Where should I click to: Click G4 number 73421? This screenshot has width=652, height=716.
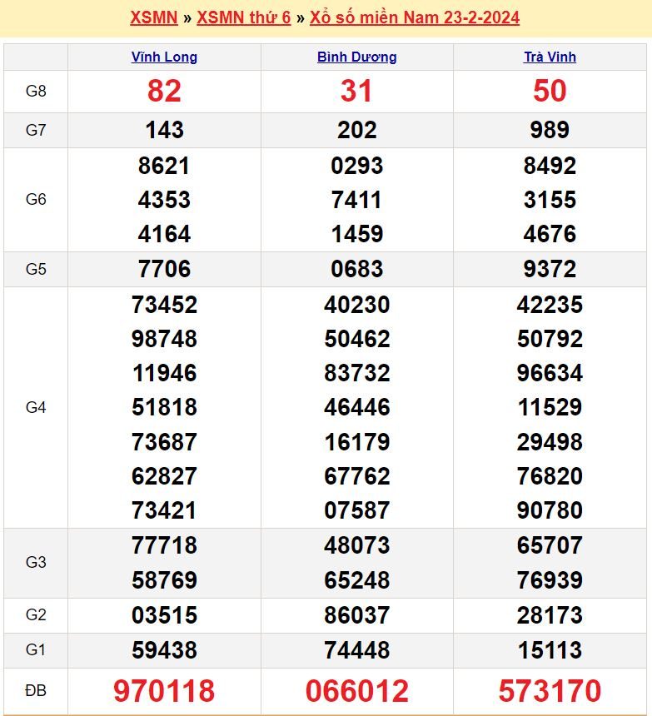coord(164,510)
